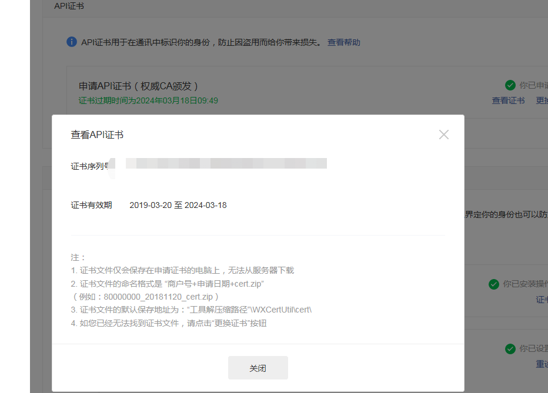Click the 注： note heading
This screenshot has width=548, height=393.
78,257
